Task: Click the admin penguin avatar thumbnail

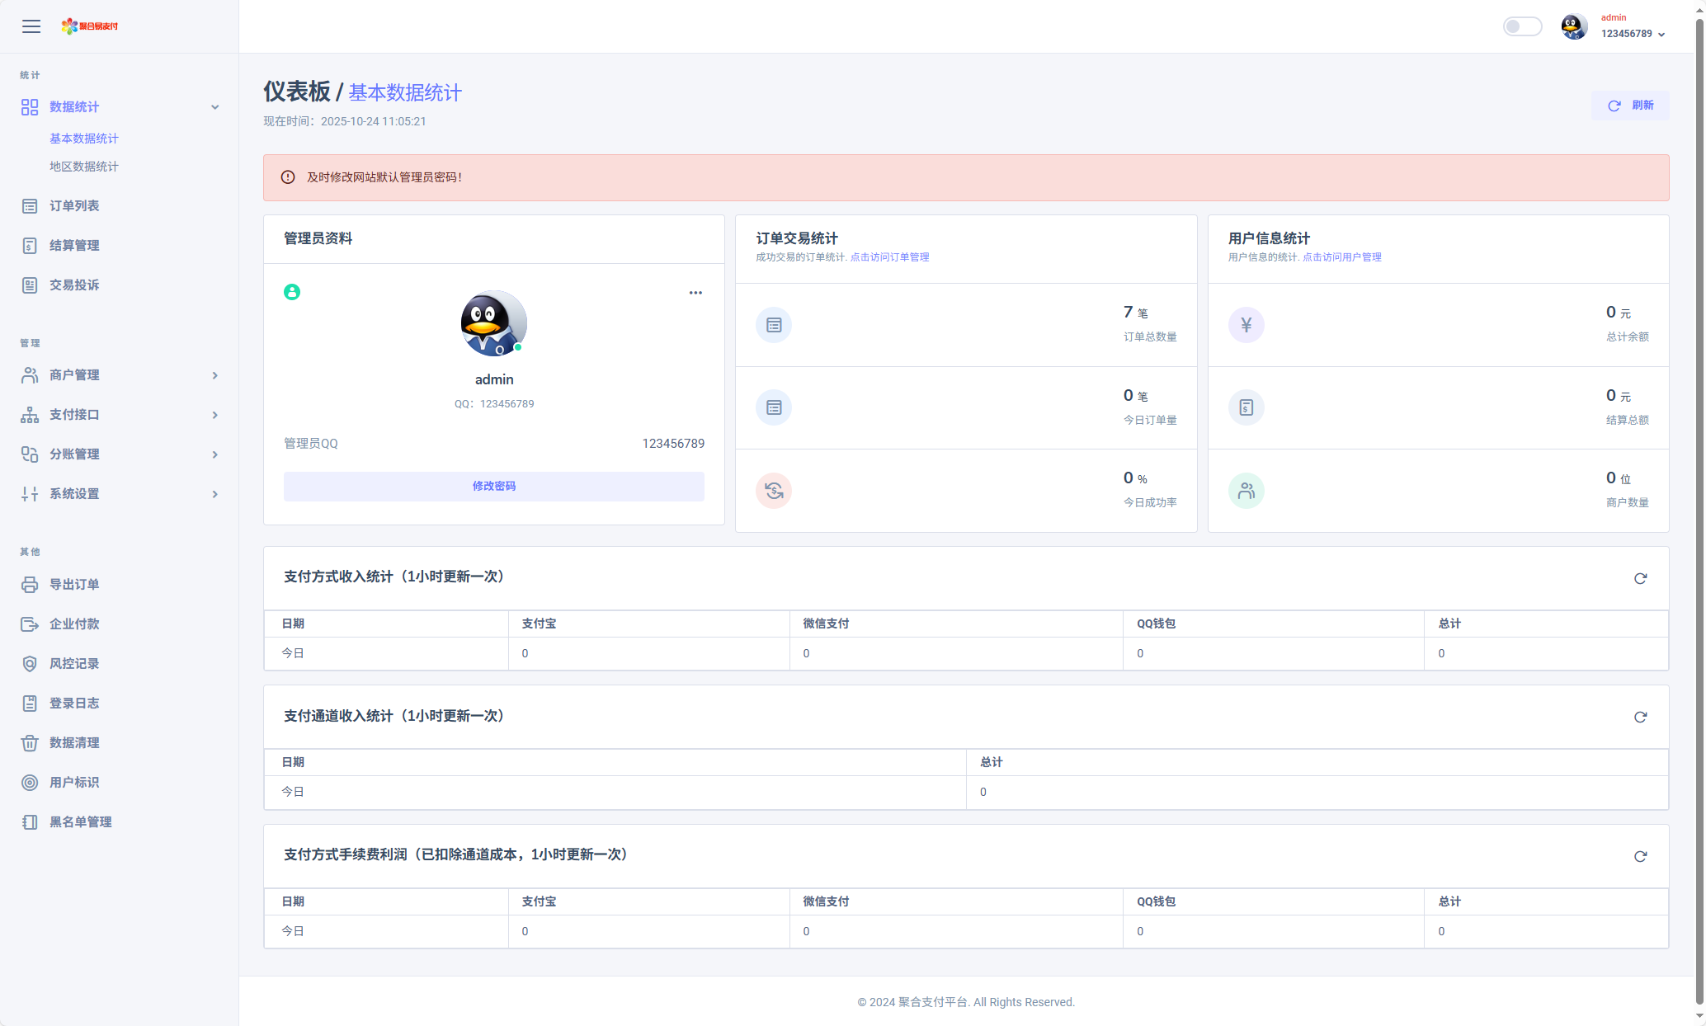Action: (1574, 26)
